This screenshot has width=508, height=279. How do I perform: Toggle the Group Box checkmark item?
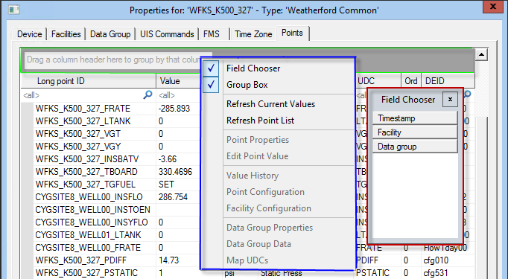[211, 85]
